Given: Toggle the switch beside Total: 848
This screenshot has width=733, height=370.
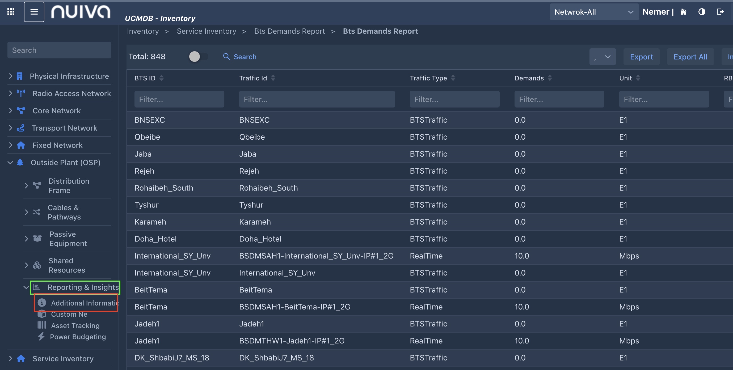Looking at the screenshot, I should click(x=198, y=57).
